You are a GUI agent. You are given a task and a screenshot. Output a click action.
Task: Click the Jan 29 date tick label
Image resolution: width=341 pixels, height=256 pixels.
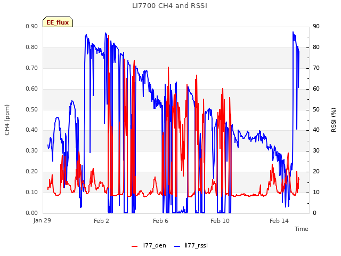42,220
